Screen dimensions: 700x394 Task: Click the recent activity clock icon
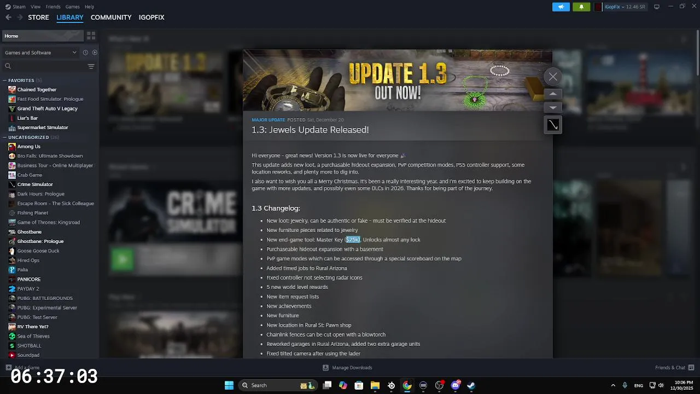tap(85, 53)
